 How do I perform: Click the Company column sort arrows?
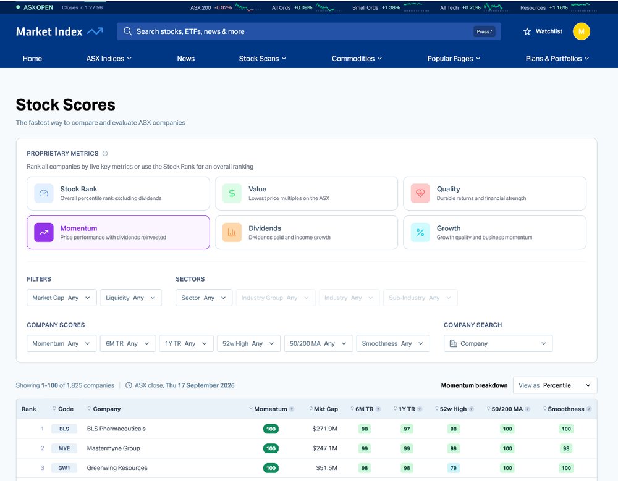(89, 409)
